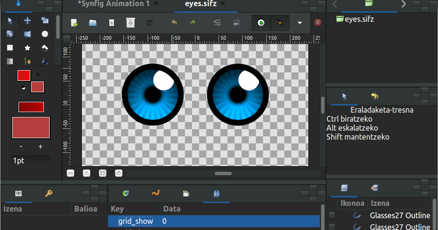Open the Keyframes key icon tab

click(49, 193)
